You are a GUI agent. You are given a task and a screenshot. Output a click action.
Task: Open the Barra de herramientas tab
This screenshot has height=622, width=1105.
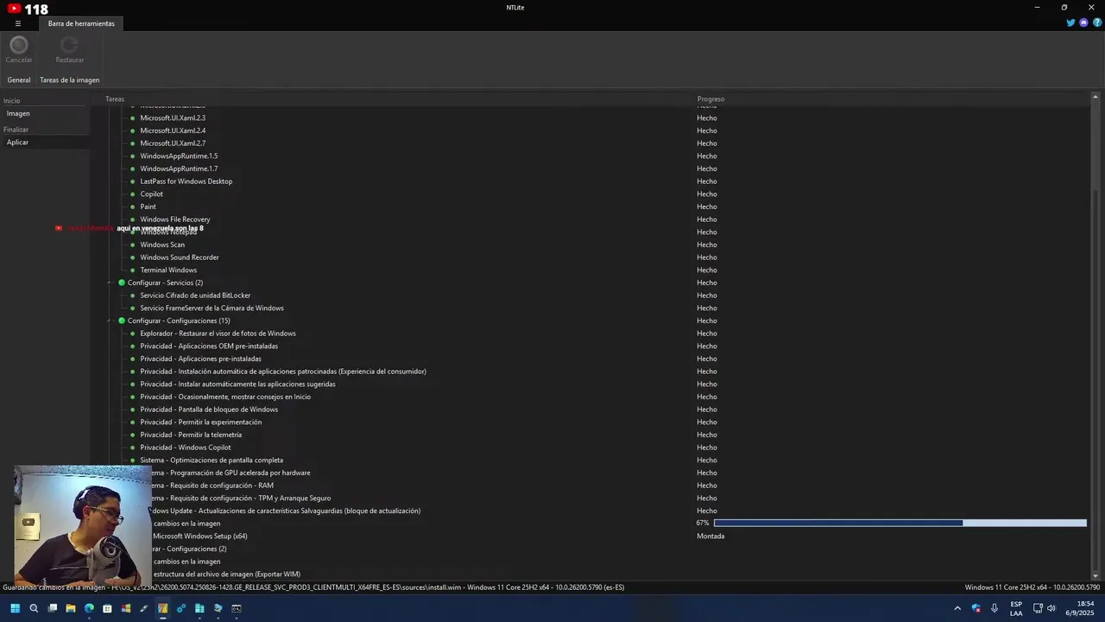pos(81,23)
